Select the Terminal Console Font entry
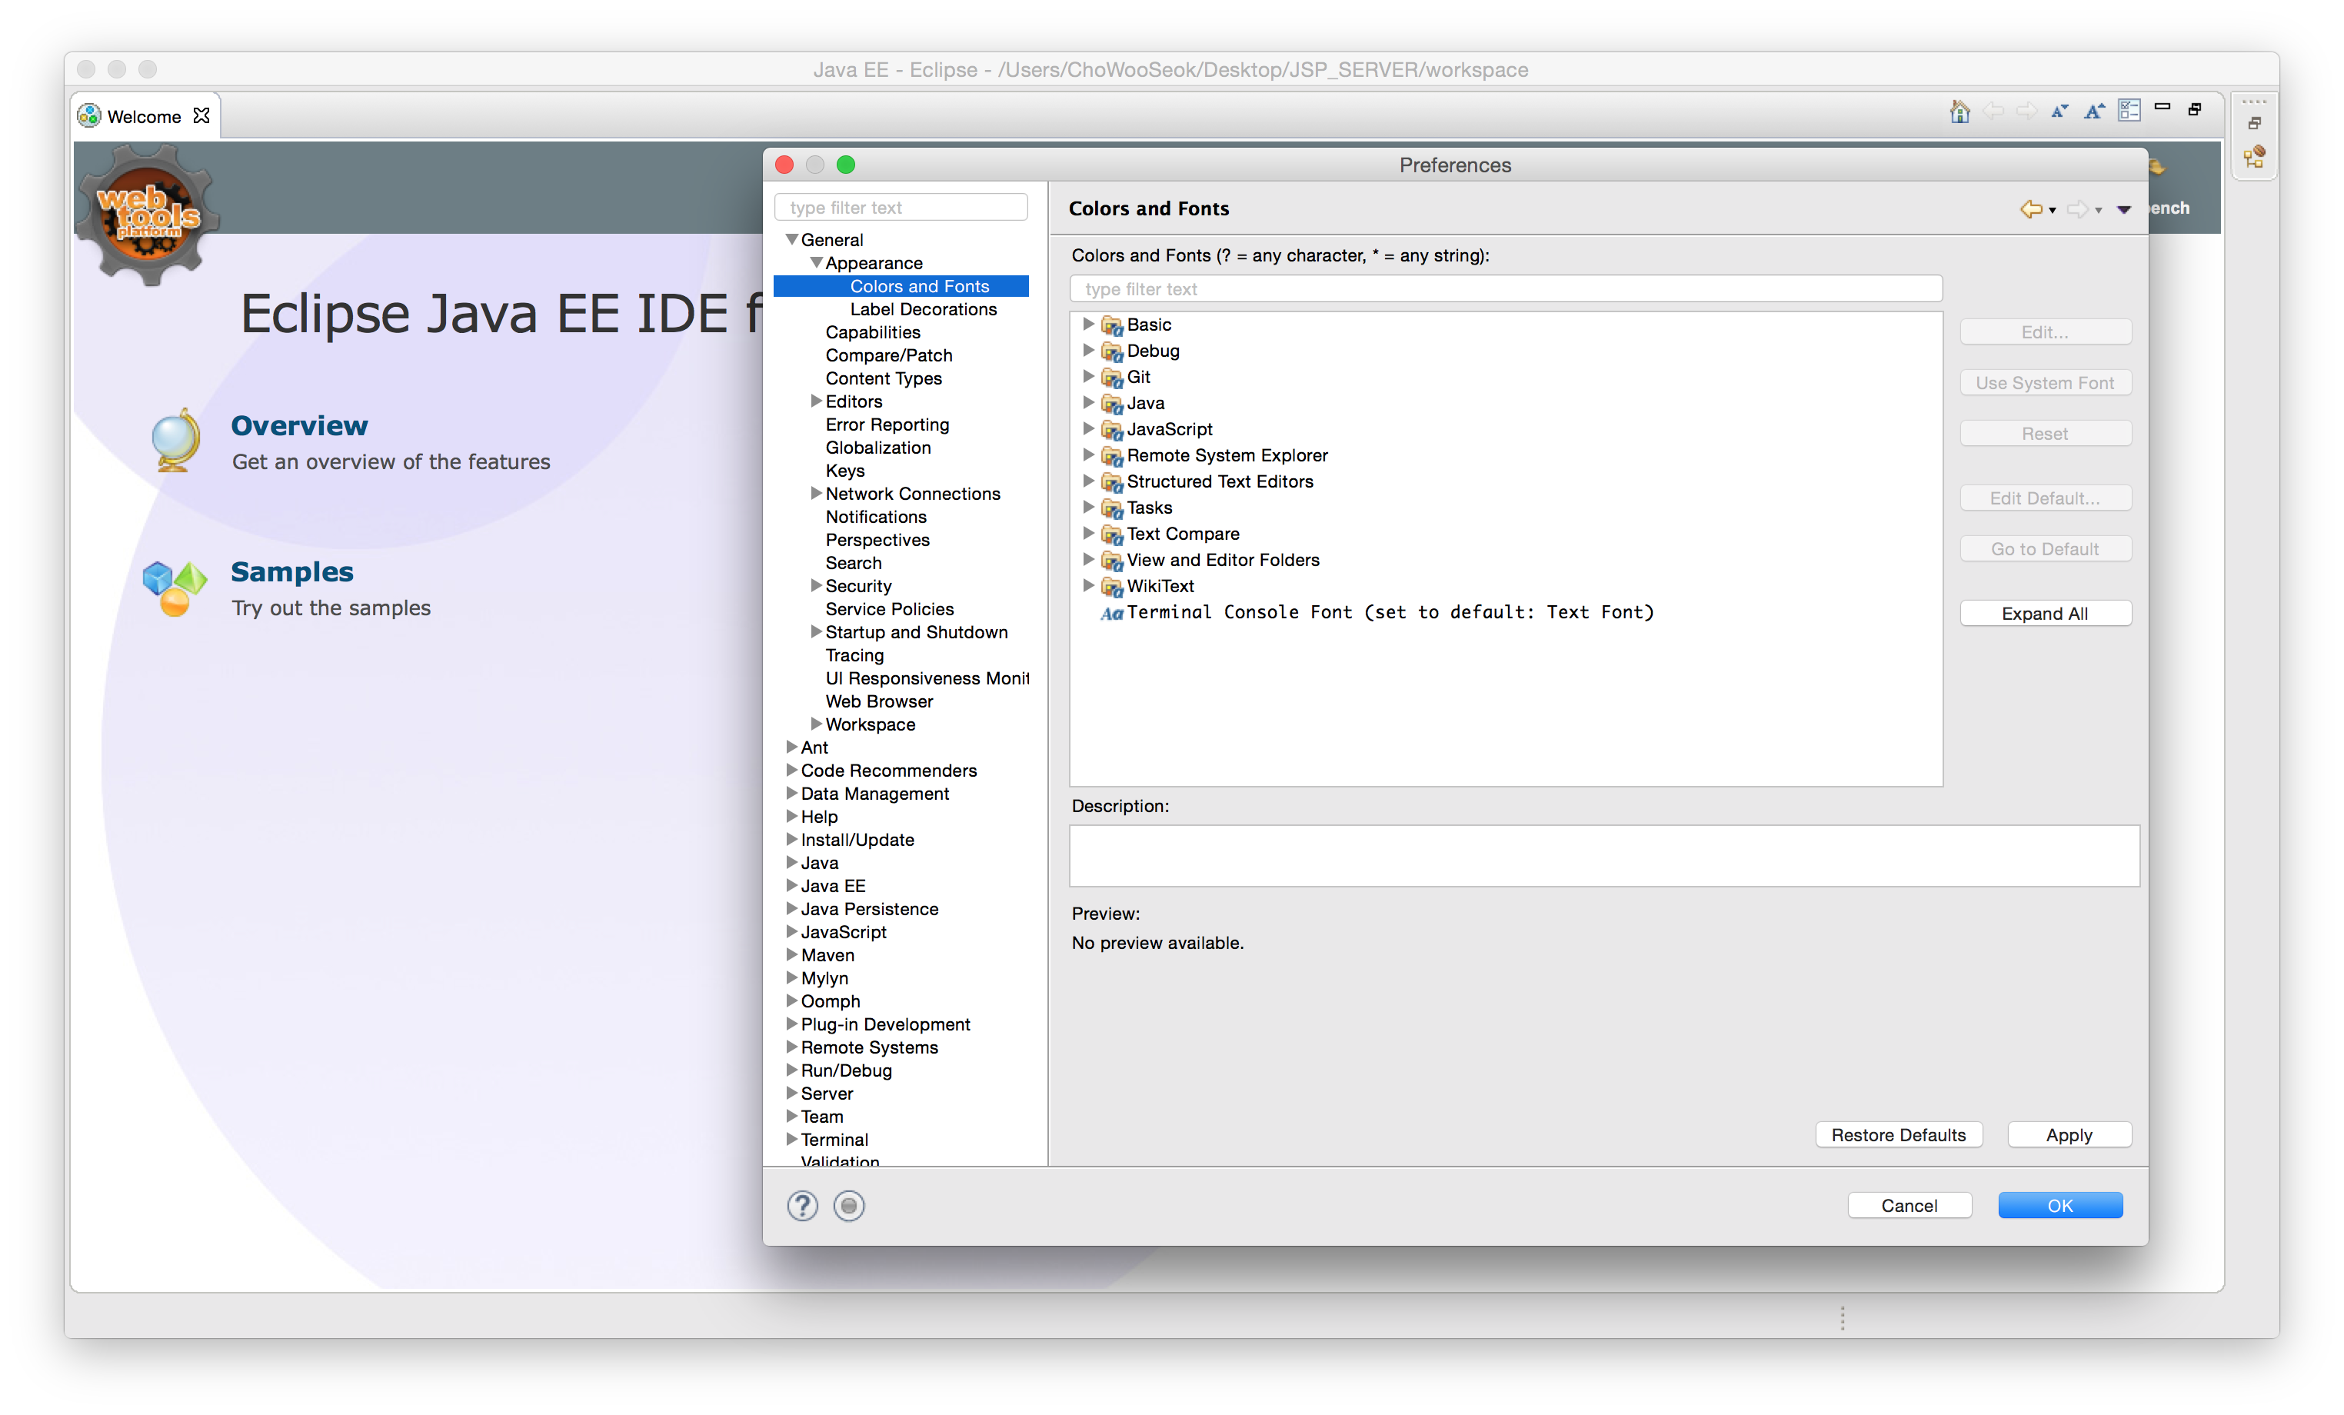Screen dimensions: 2344x1415 pos(1389,613)
